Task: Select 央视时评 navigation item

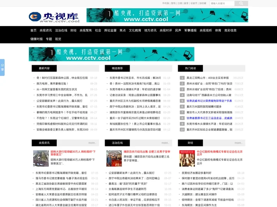Action: point(166,30)
